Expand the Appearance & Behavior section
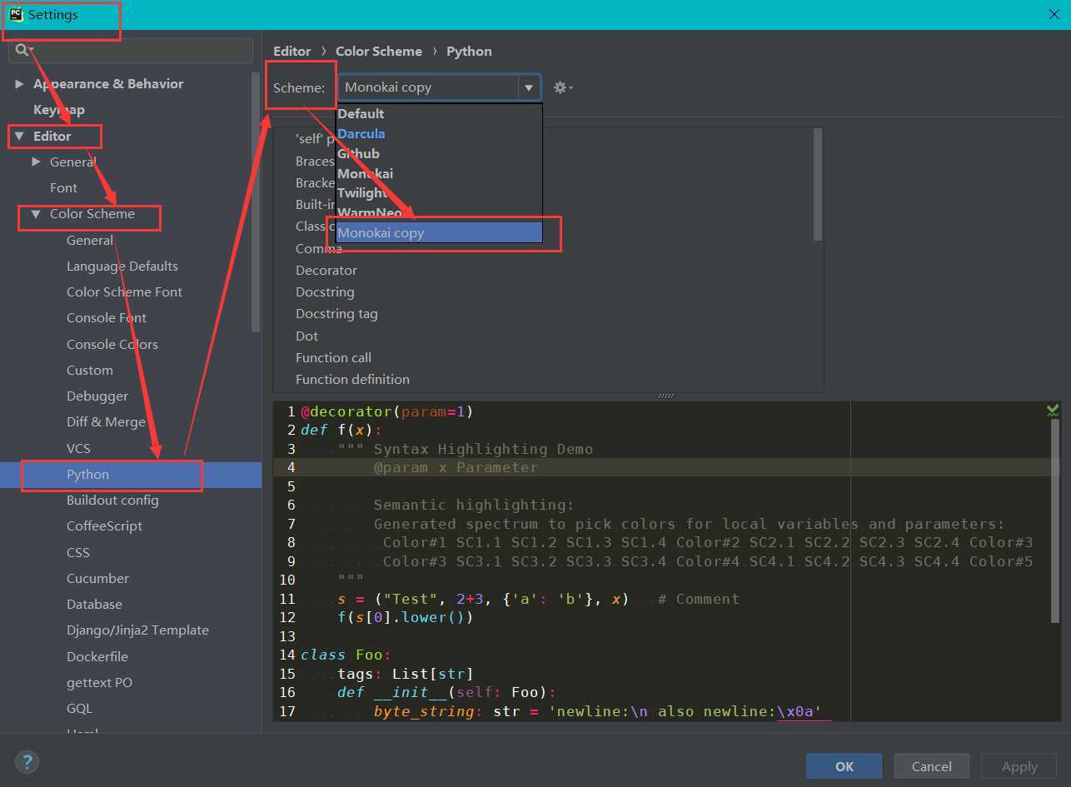 [19, 84]
